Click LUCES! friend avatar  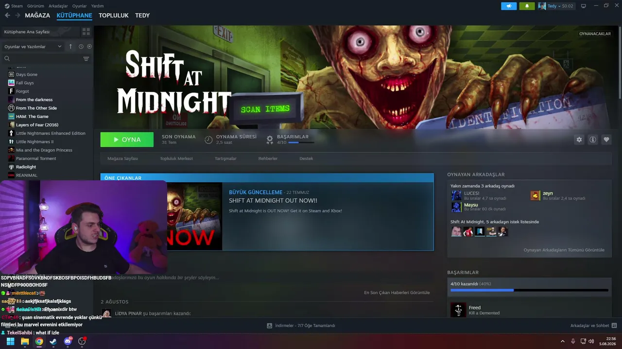click(456, 195)
